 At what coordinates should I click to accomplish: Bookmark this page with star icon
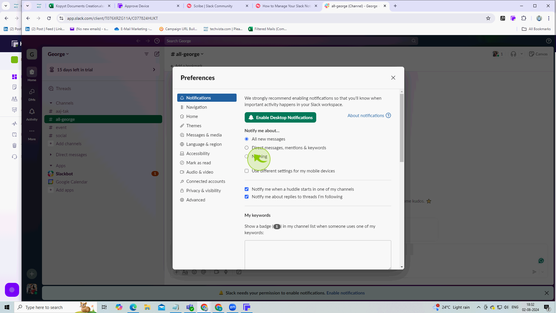point(488,18)
